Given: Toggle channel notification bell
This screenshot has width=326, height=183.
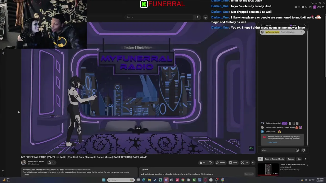Looking at the screenshot, I should [50, 163].
